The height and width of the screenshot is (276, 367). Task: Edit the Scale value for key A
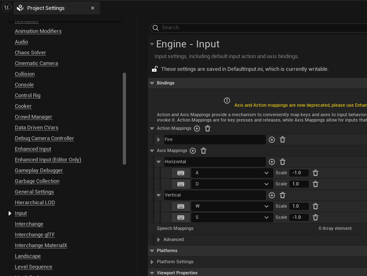(299, 173)
